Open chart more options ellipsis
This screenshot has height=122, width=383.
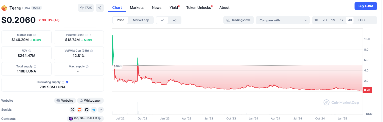[x=373, y=20]
